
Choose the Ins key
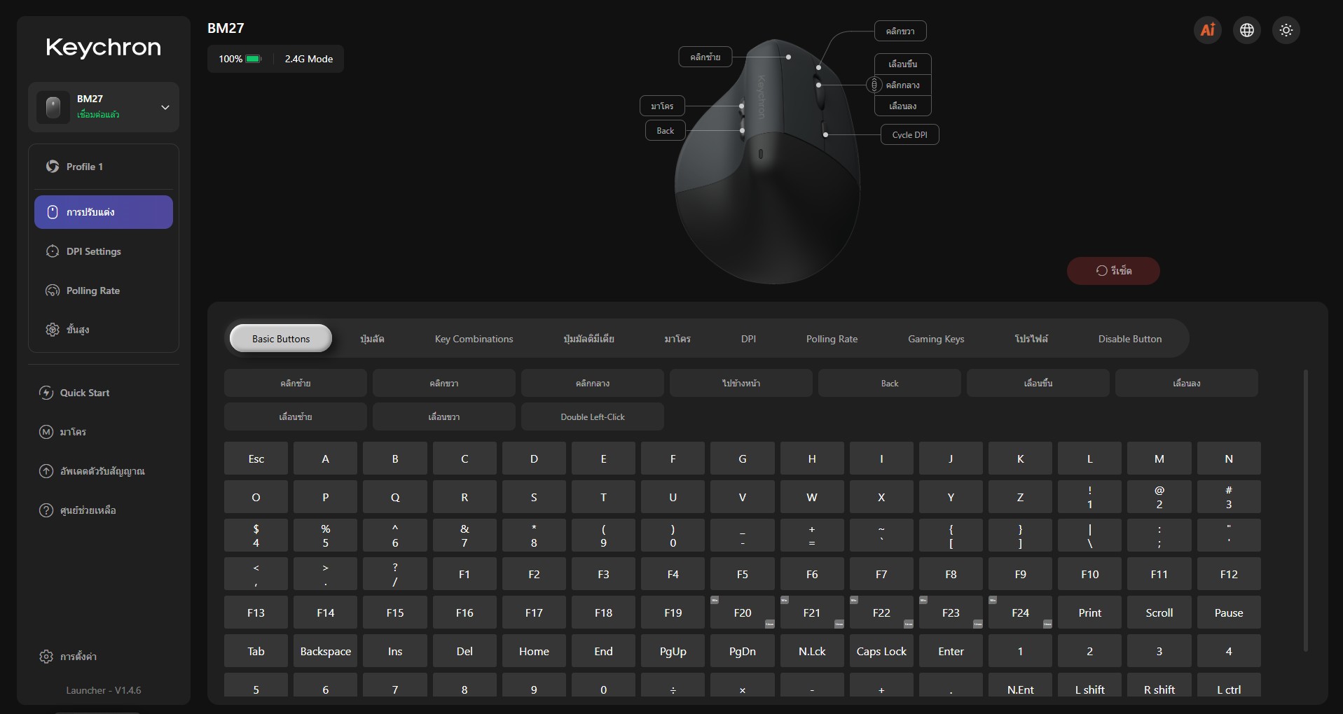coord(395,651)
